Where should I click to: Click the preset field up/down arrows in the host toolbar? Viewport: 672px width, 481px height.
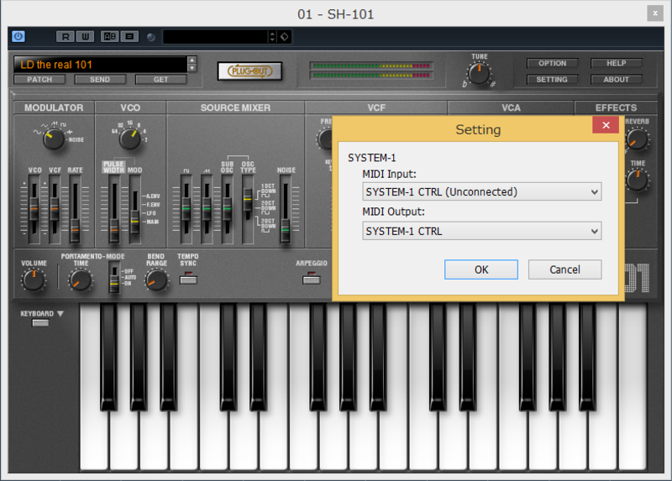(x=272, y=37)
